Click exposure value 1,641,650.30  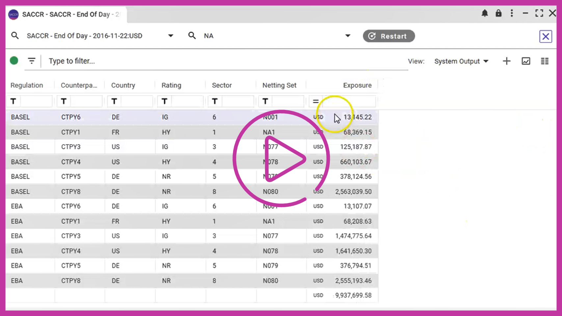(353, 251)
